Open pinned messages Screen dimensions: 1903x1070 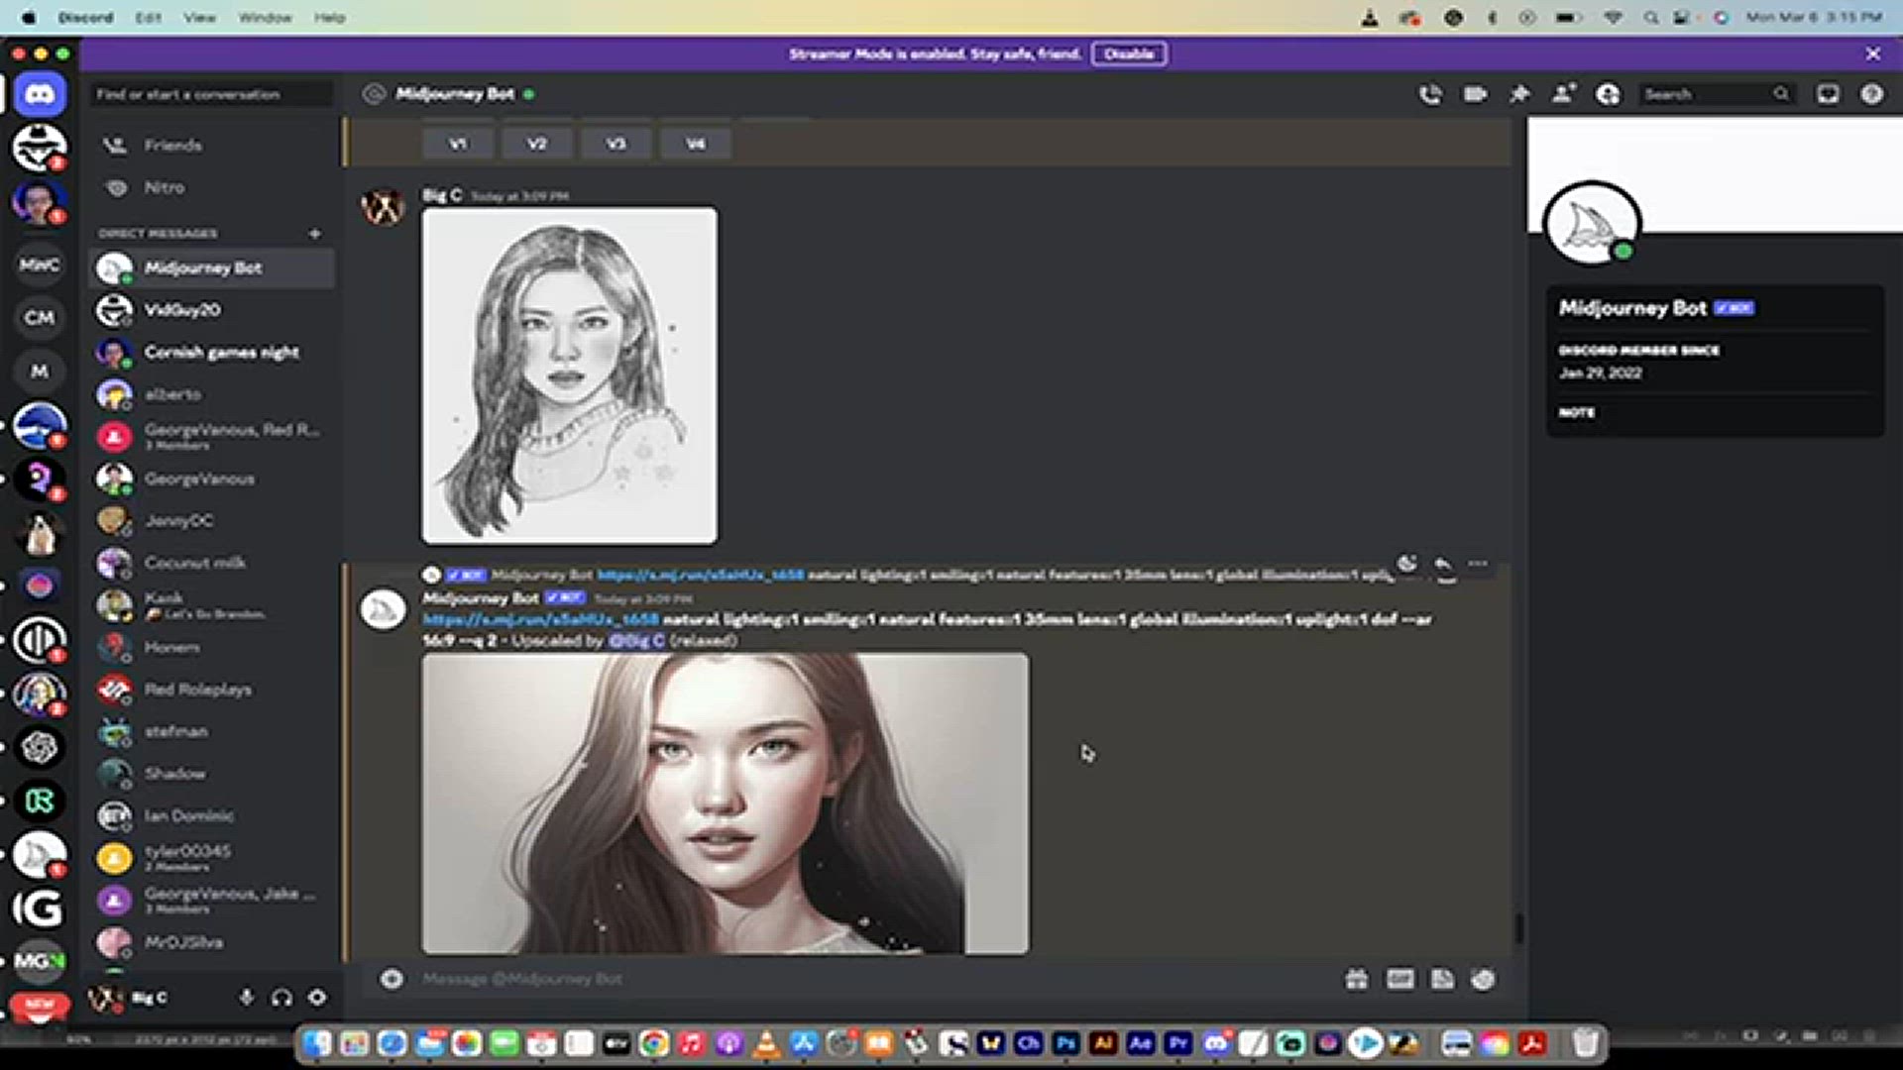click(1519, 94)
